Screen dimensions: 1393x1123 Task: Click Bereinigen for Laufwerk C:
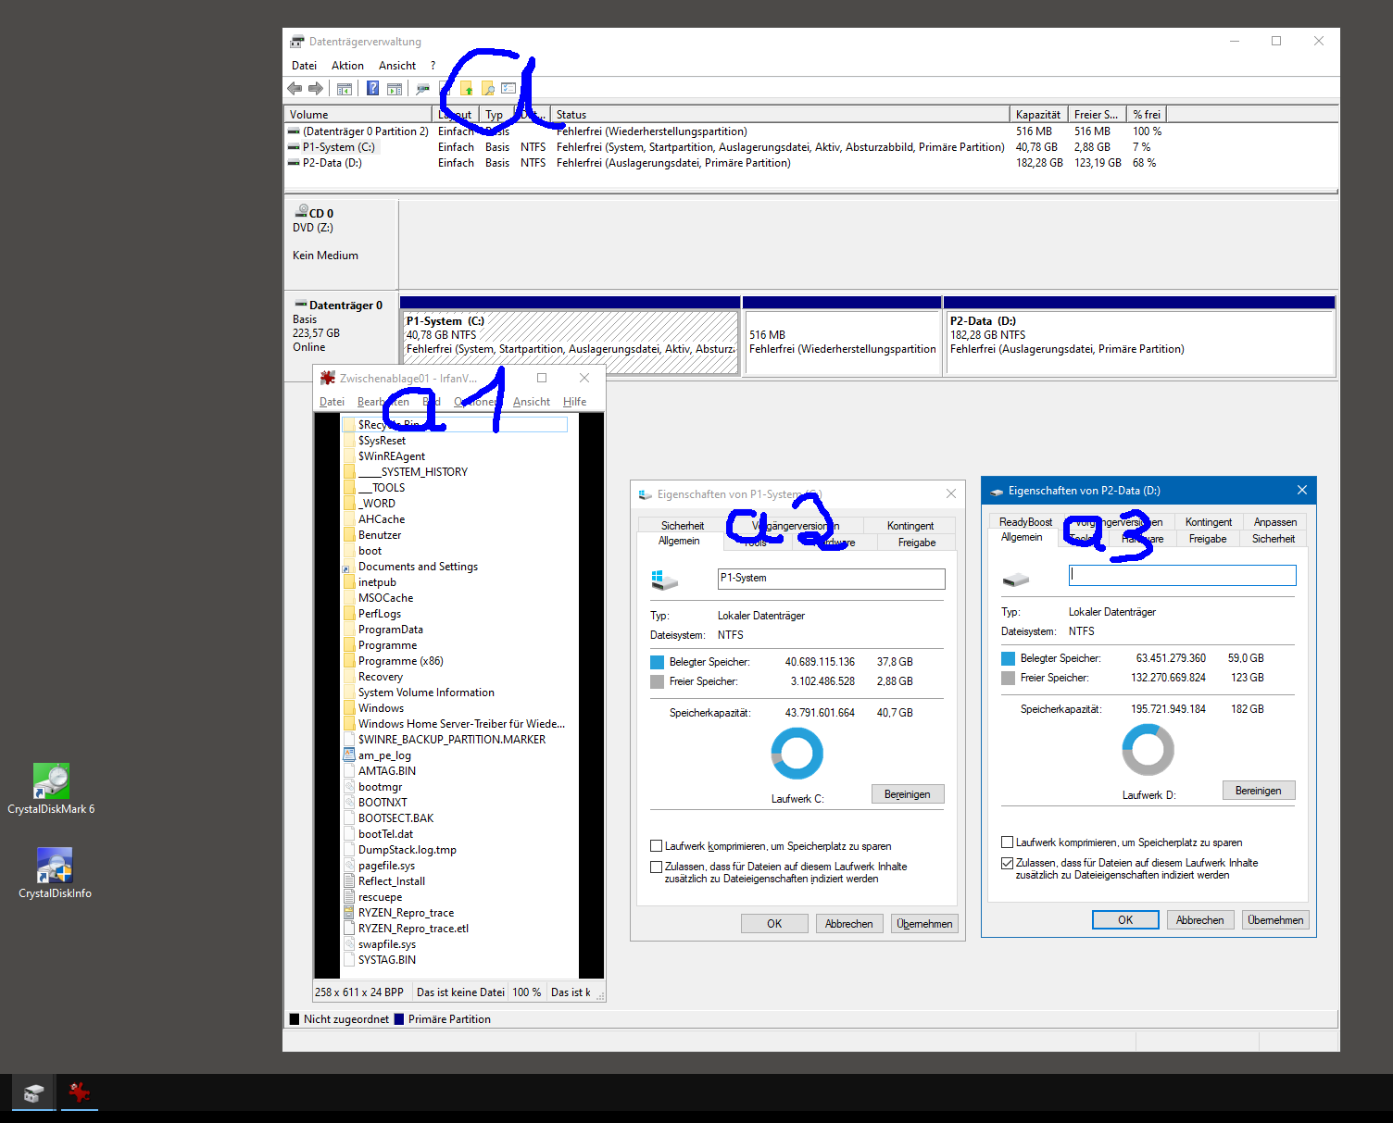point(908,794)
